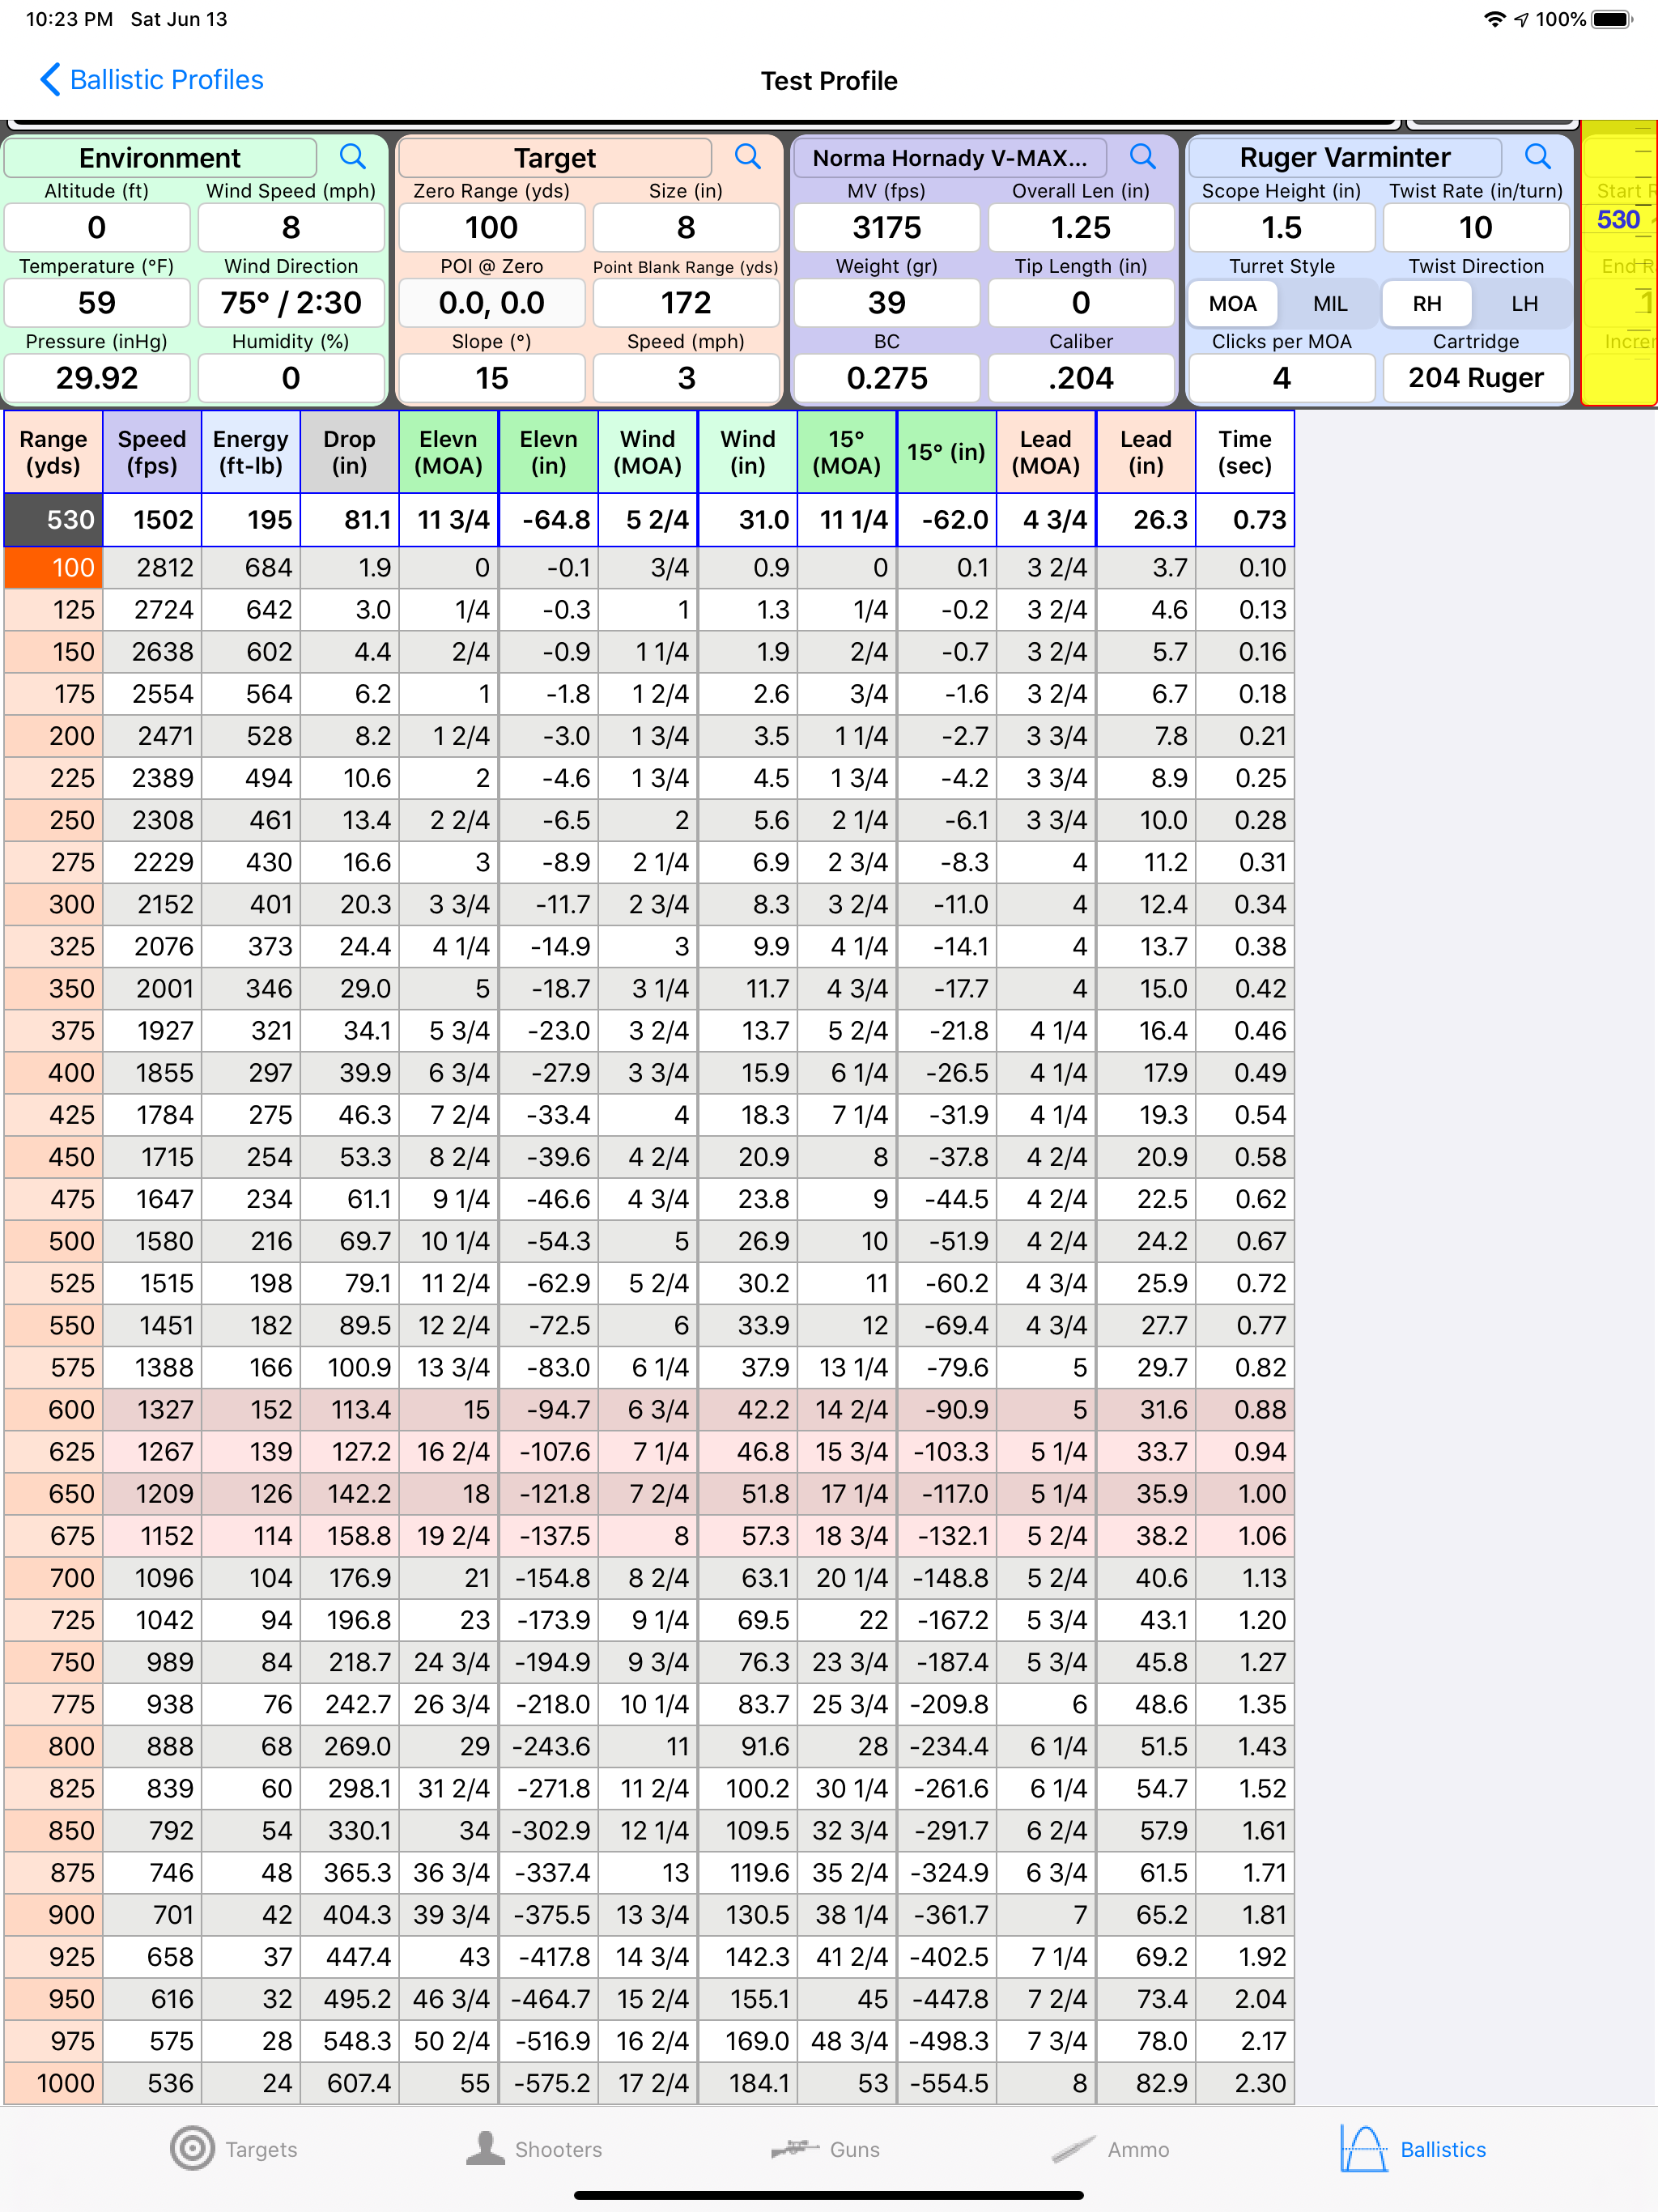
Task: Edit the Wind Speed field value 8
Action: point(290,228)
